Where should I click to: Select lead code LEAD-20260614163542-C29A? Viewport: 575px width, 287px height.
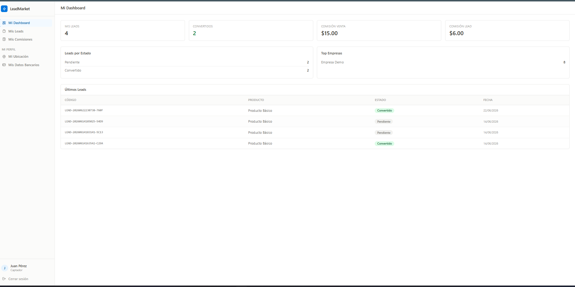click(84, 143)
